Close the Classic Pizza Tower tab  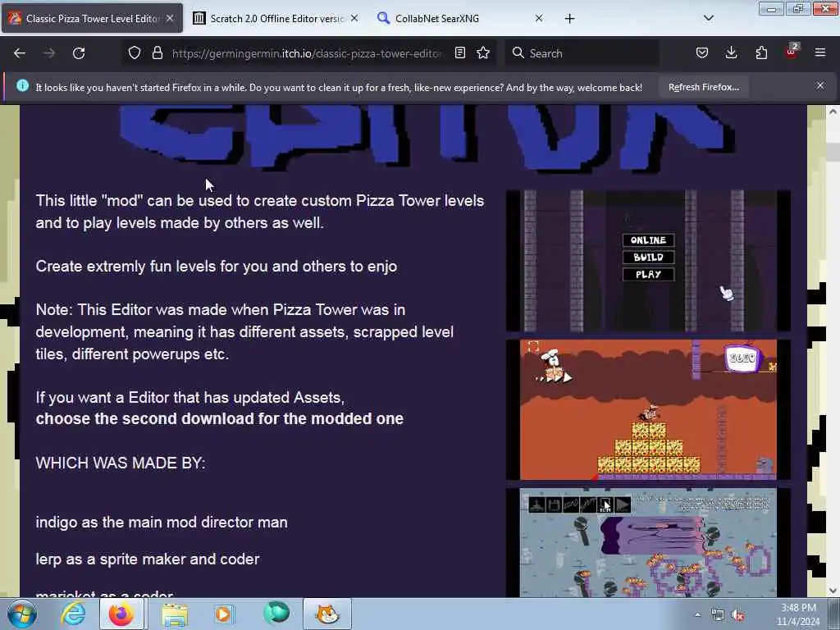click(x=170, y=18)
